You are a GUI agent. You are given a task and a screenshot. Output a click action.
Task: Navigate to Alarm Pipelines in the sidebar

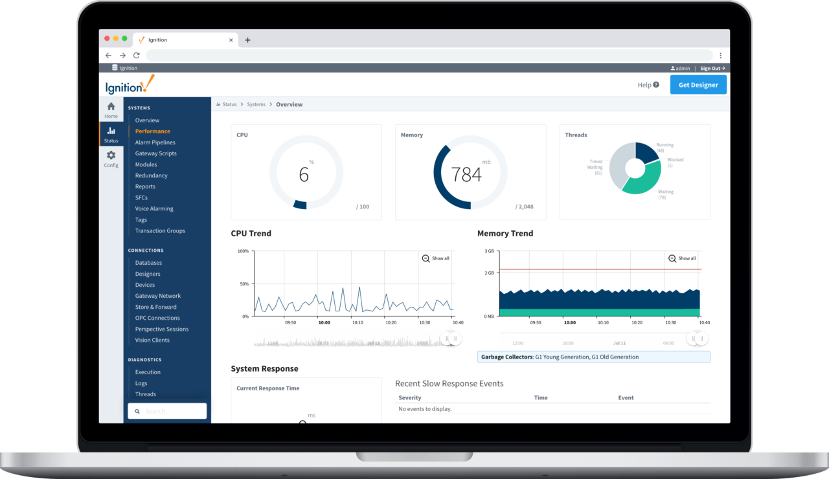point(155,142)
